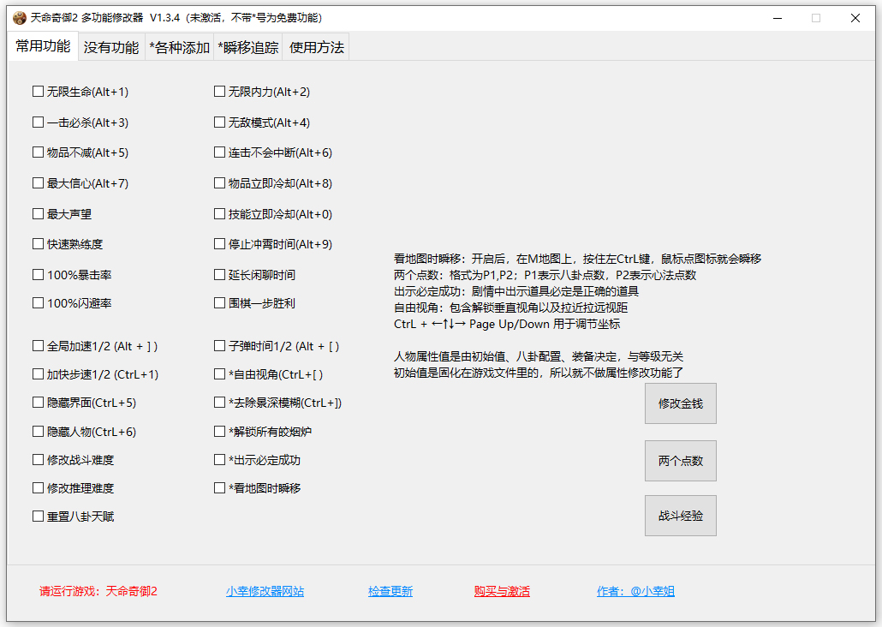Click the 修改金钱 button
Image resolution: width=882 pixels, height=627 pixels.
[681, 403]
